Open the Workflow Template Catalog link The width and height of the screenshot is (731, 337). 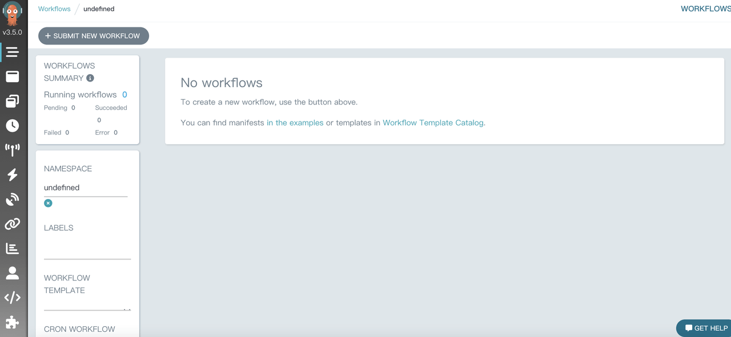pyautogui.click(x=433, y=123)
